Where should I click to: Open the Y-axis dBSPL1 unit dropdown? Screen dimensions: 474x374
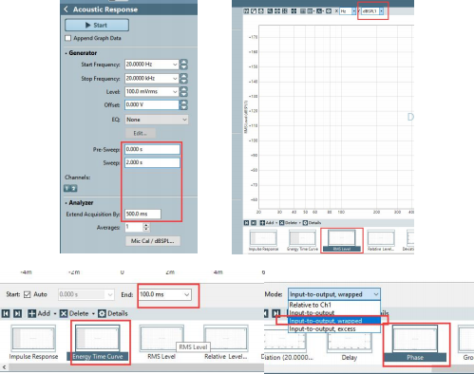pyautogui.click(x=381, y=11)
